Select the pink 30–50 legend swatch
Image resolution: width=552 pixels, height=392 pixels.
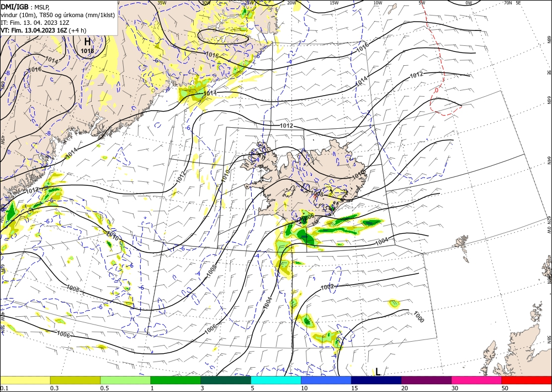click(477, 380)
